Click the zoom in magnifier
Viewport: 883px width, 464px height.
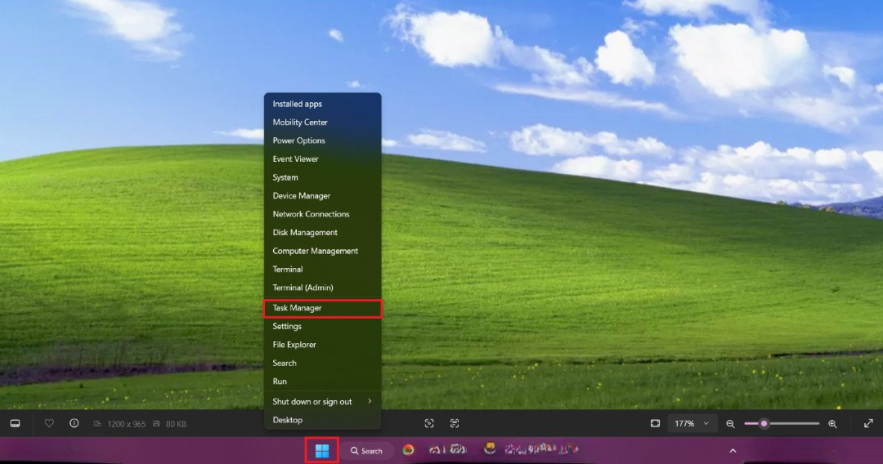point(833,424)
